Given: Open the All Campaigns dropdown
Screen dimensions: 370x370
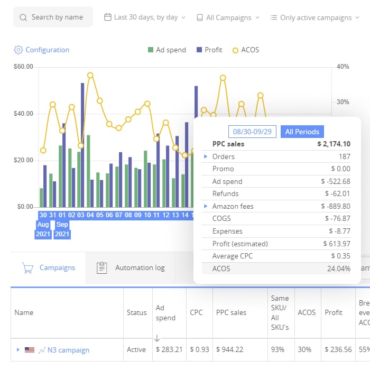Looking at the screenshot, I should [228, 17].
